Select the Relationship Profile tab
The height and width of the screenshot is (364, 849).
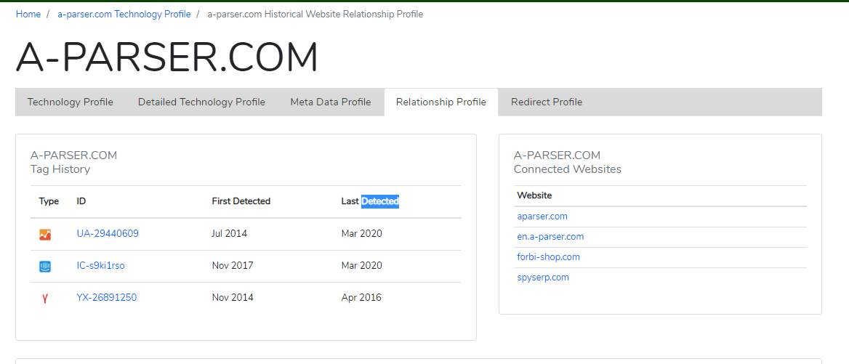440,102
